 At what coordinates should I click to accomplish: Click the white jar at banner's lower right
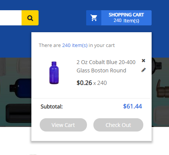tap(161, 116)
